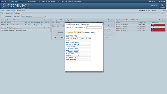Refresh the Manager's Pending pagelet
Image resolution: width=167 pixels, height=94 pixels.
[x=108, y=26]
